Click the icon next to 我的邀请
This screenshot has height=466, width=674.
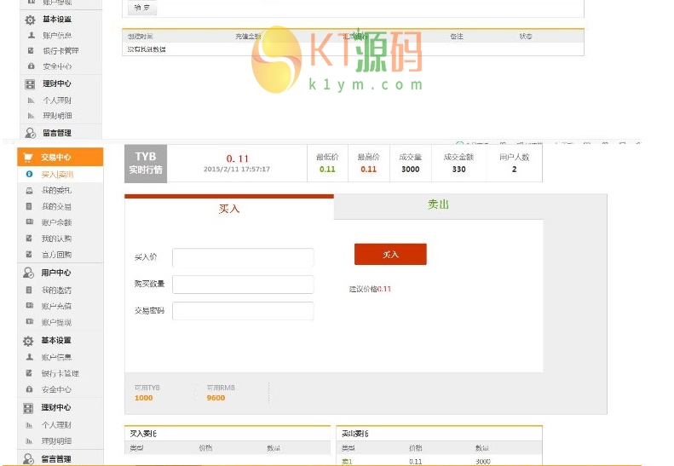29,290
